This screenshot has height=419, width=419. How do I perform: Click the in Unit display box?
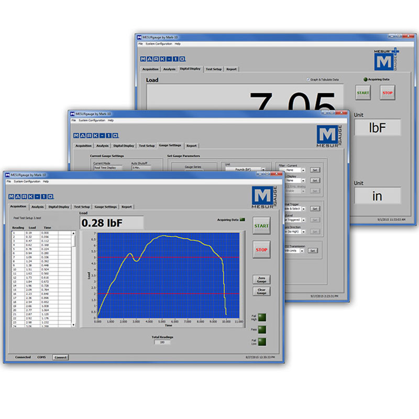point(377,196)
